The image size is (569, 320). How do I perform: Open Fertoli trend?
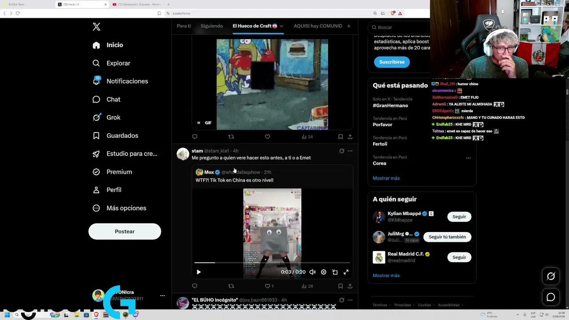pyautogui.click(x=380, y=144)
